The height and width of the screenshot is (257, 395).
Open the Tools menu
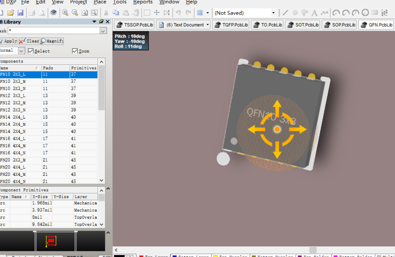(x=120, y=2)
